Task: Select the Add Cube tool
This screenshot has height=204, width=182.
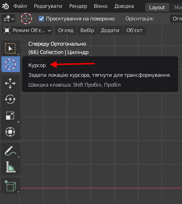Action: (10, 186)
